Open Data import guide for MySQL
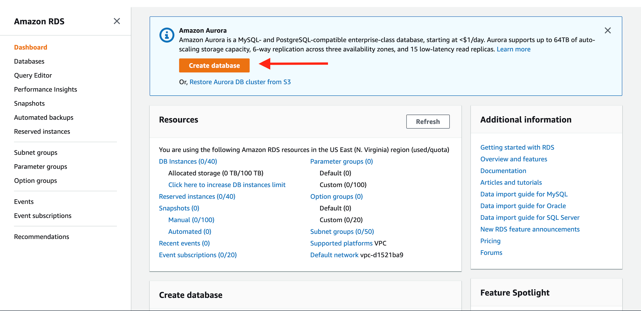The width and height of the screenshot is (641, 311). [x=524, y=194]
